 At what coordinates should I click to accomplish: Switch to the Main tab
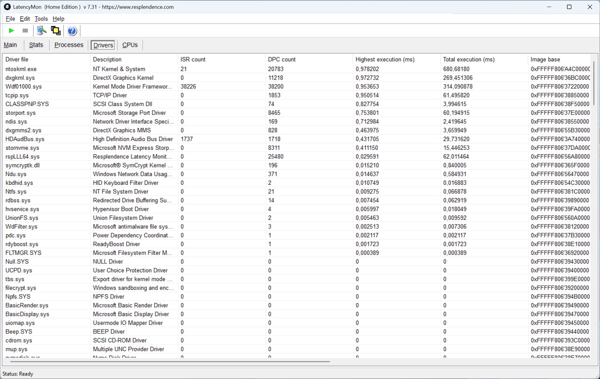pyautogui.click(x=10, y=45)
